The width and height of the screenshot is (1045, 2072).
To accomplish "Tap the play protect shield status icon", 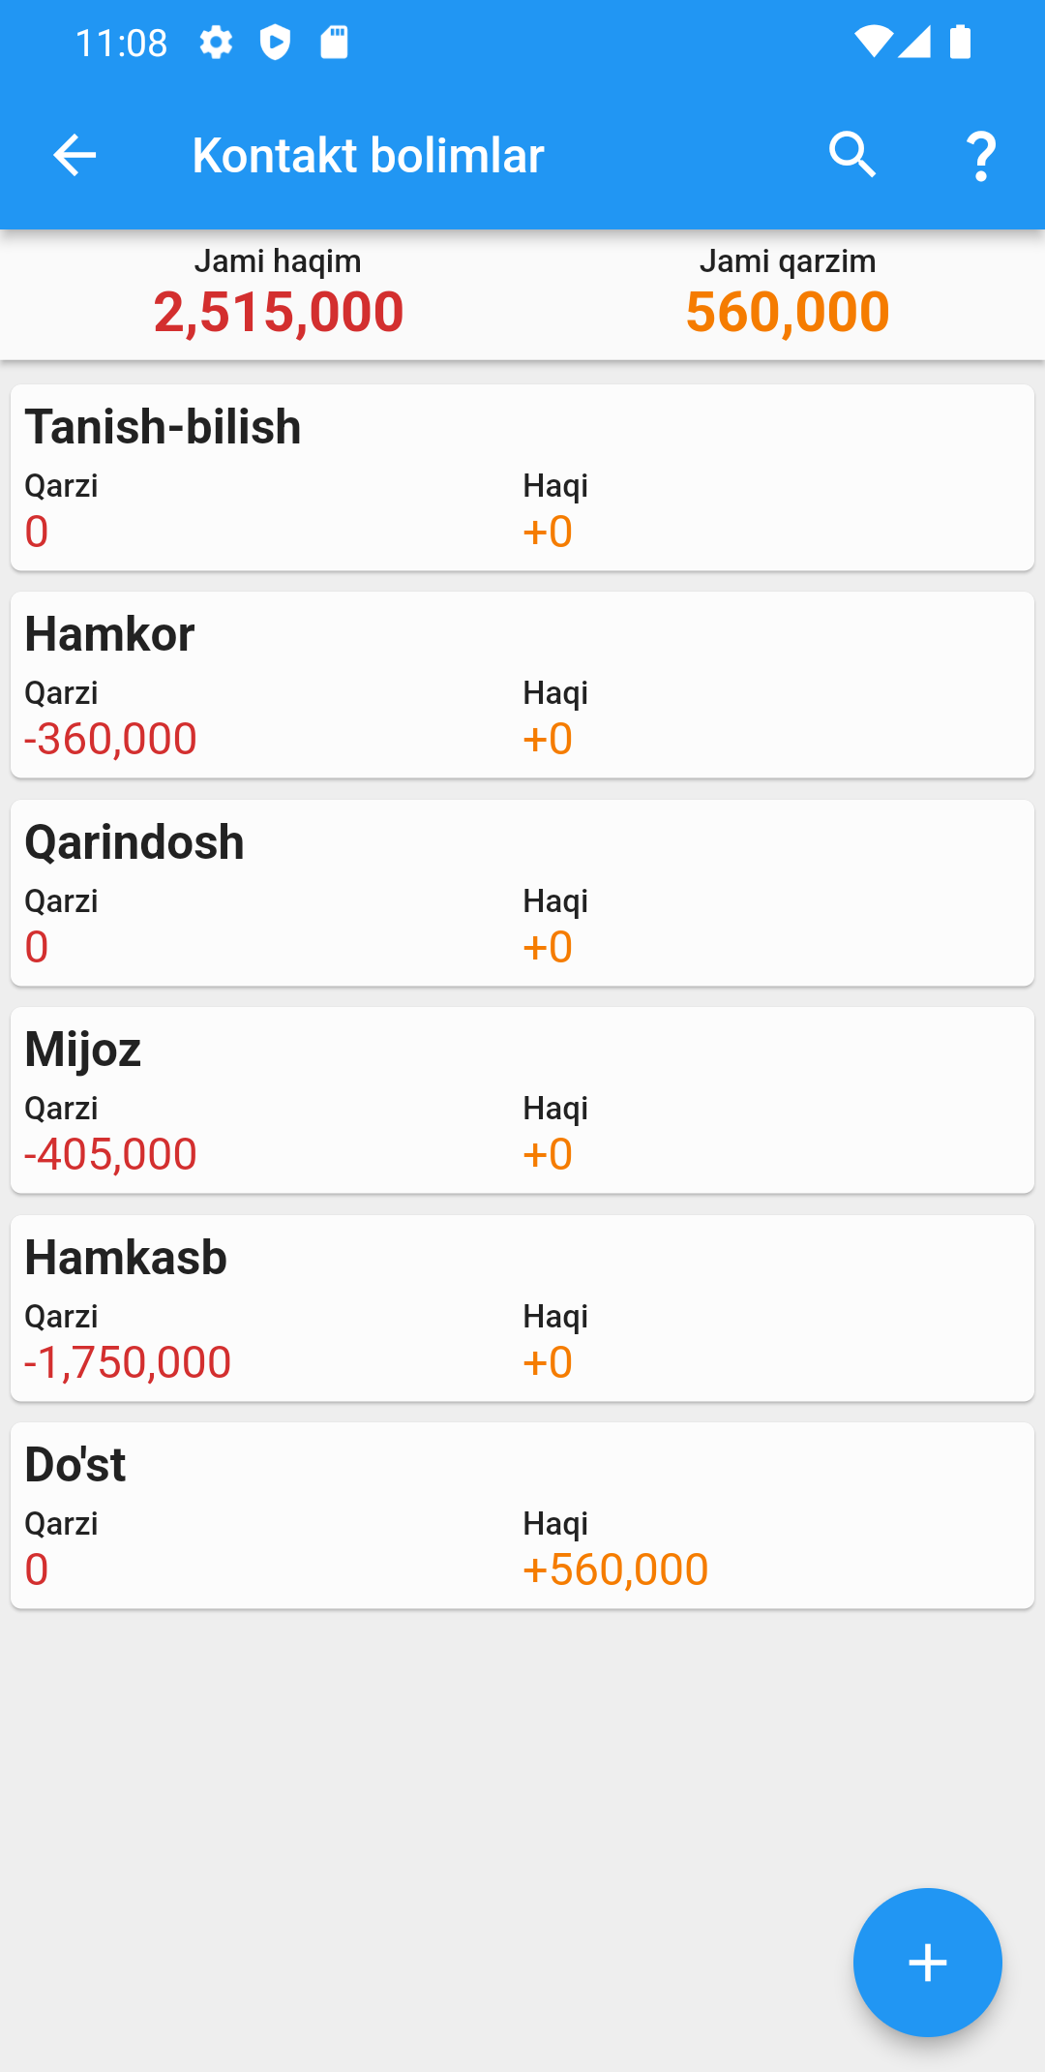I will [x=276, y=43].
